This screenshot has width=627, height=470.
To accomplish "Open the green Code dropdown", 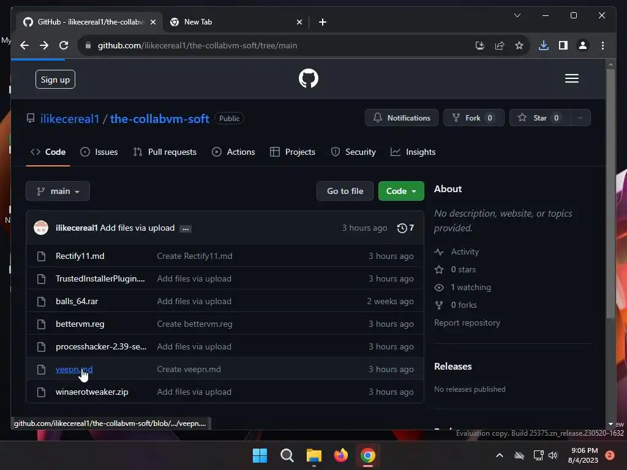I will [x=401, y=191].
